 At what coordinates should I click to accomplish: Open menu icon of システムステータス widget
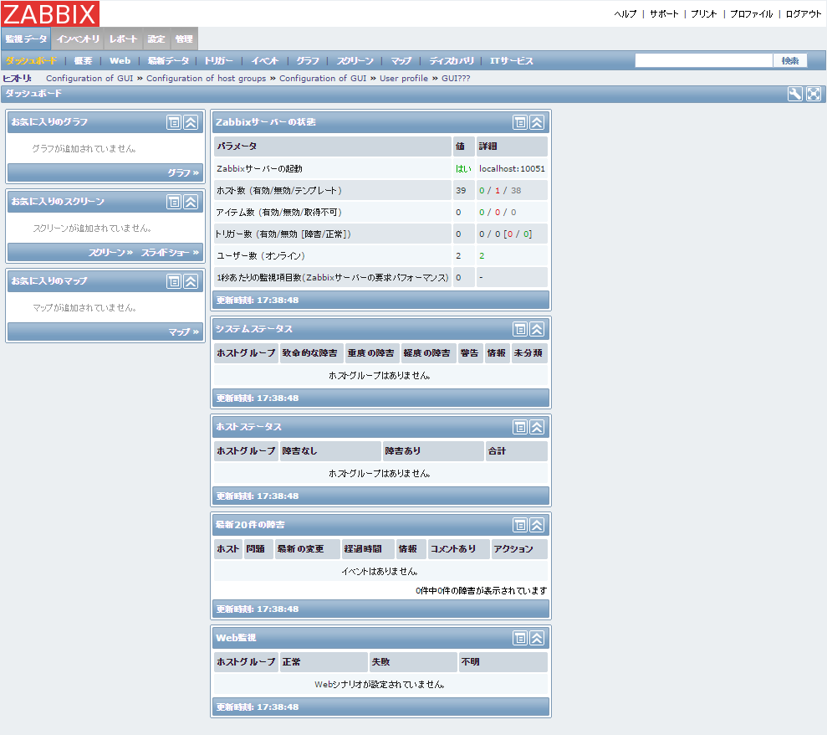(x=519, y=329)
